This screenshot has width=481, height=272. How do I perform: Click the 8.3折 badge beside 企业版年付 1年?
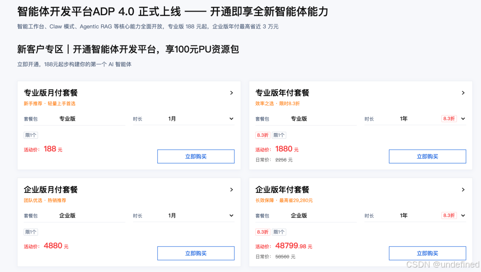[449, 215]
